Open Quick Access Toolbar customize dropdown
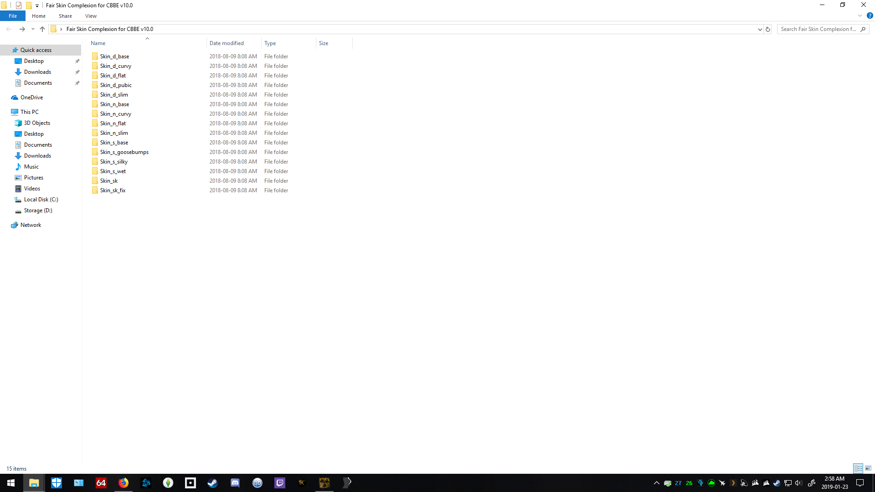The width and height of the screenshot is (875, 492). tap(37, 5)
